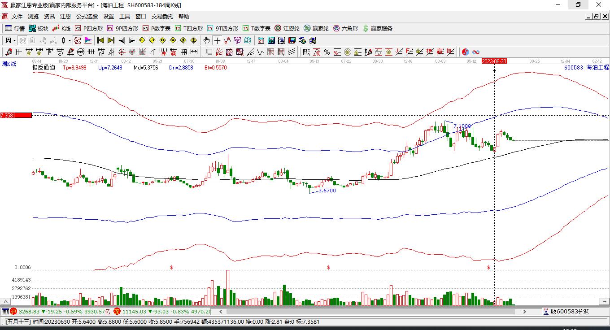
Task: Expand the bottom-left indicator panel arrow
Action: point(6,302)
